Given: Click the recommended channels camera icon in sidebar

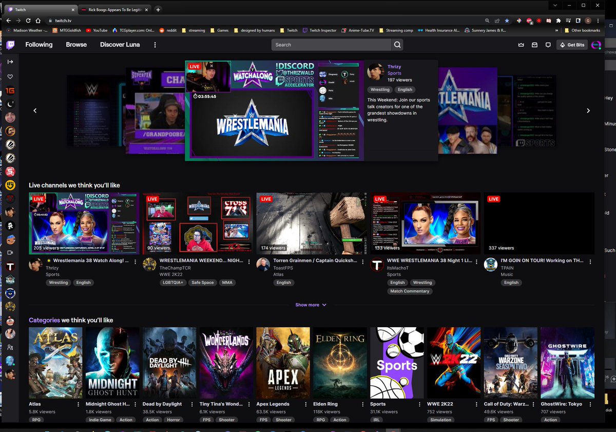Looking at the screenshot, I should pyautogui.click(x=10, y=253).
